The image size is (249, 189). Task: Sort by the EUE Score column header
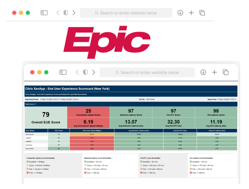coord(59,131)
